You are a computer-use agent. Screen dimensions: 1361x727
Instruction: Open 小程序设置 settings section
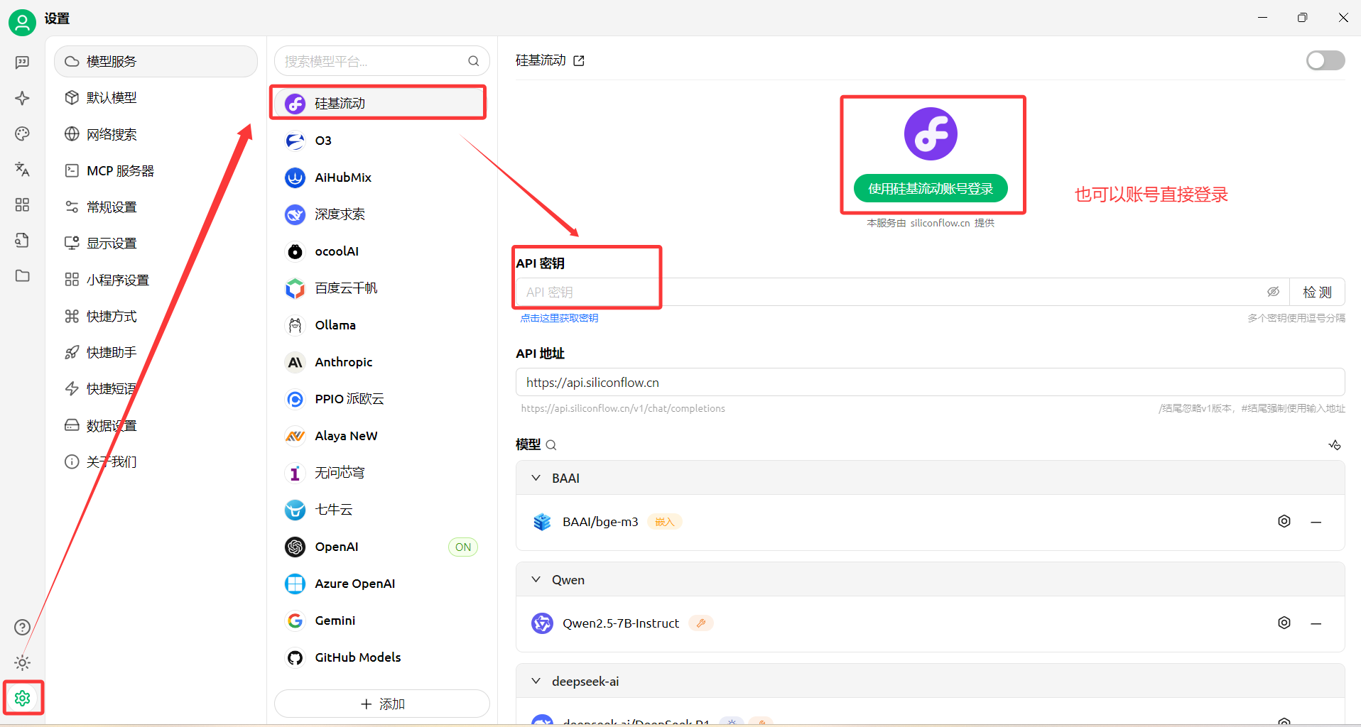(x=156, y=280)
